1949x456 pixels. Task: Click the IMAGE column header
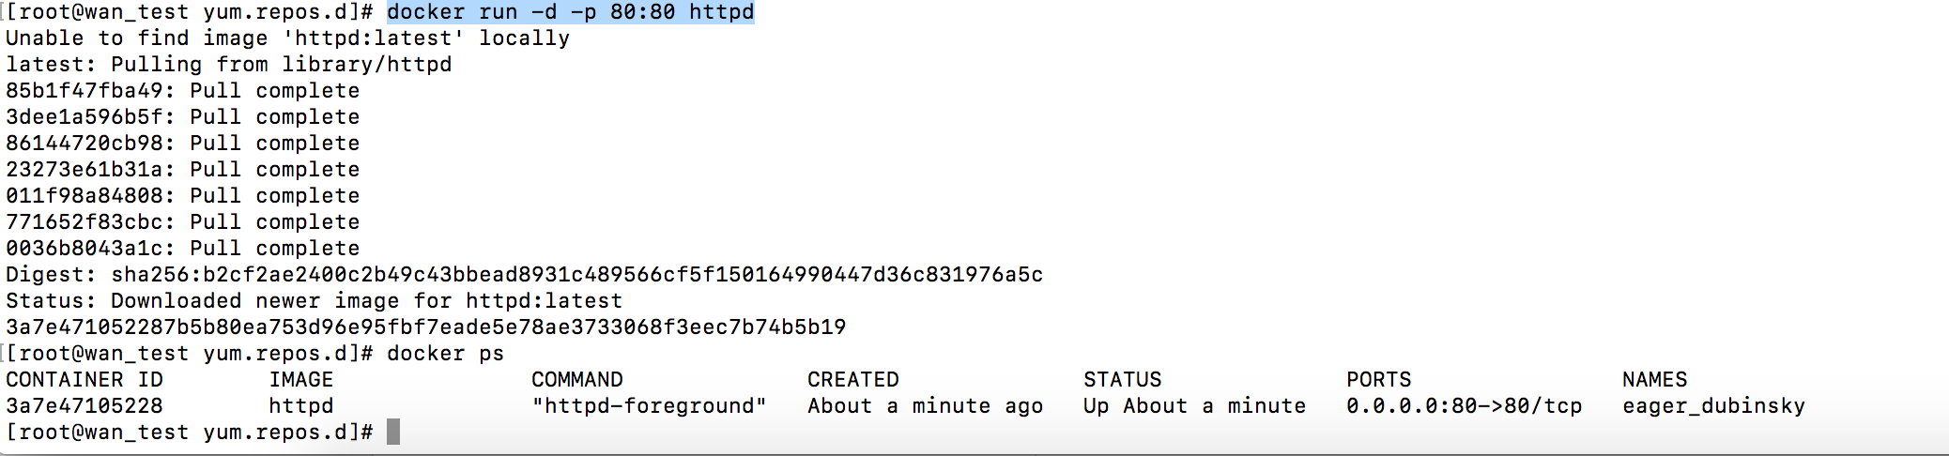click(x=300, y=380)
